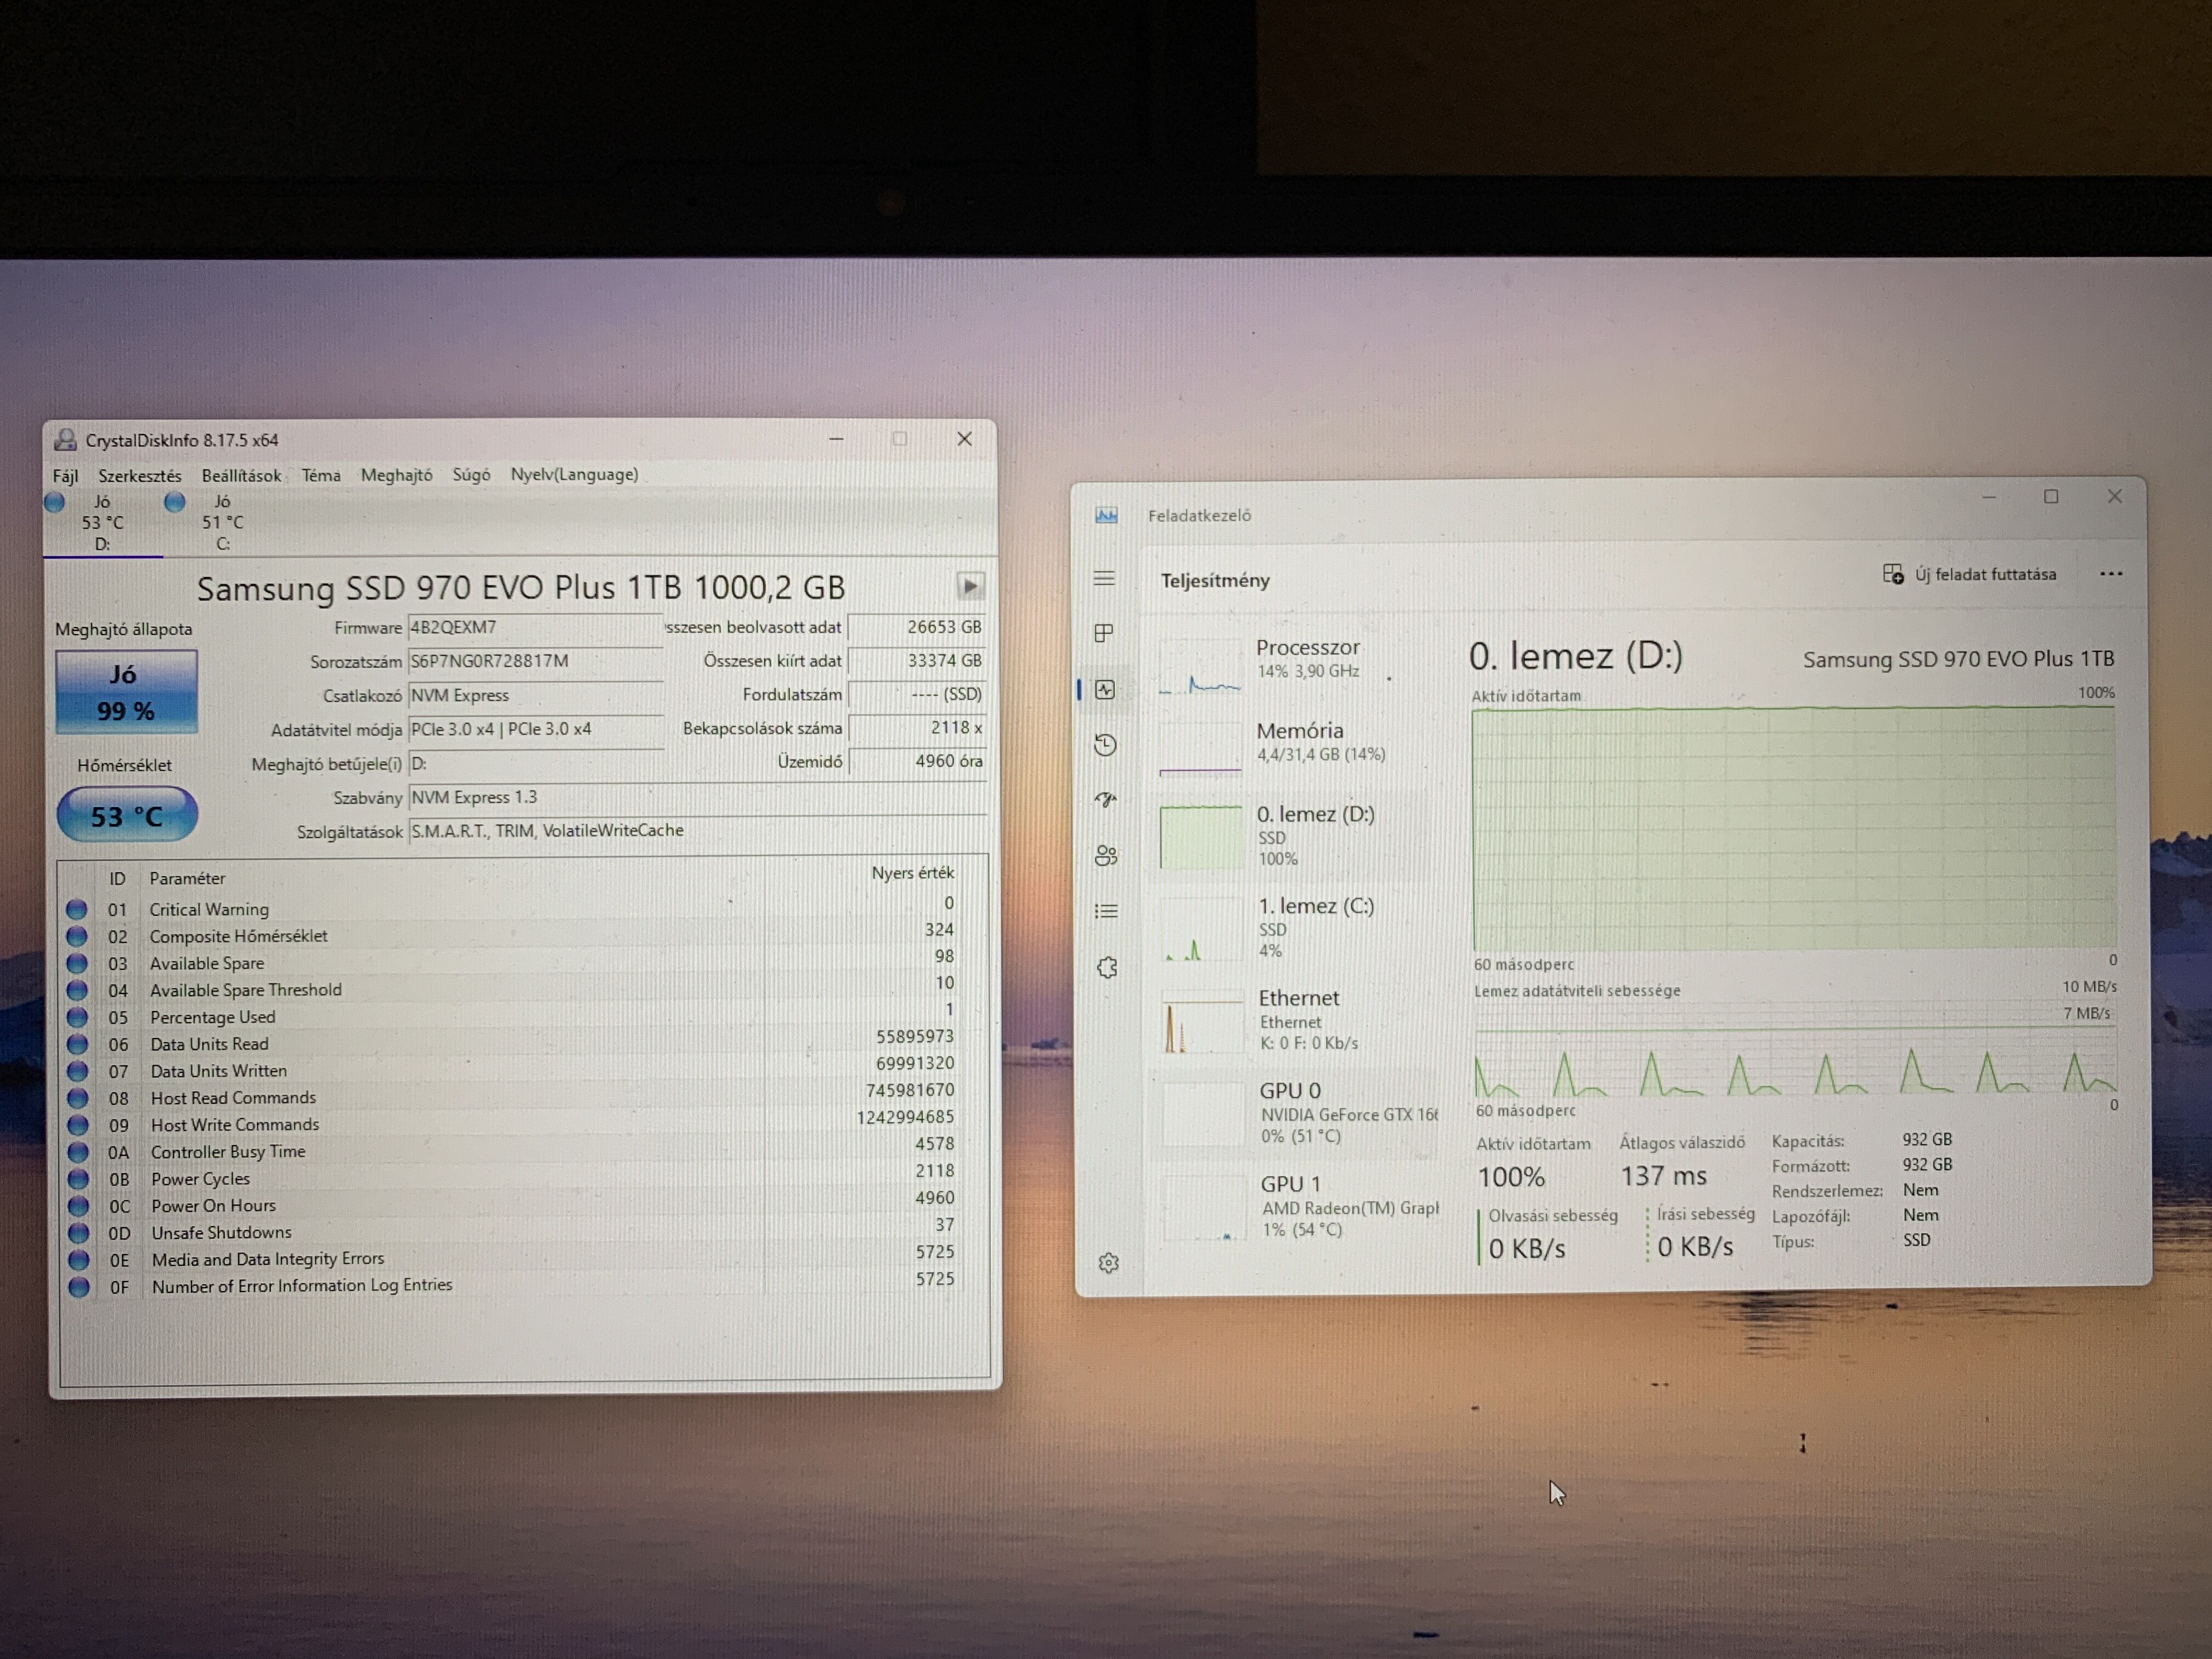
Task: Open the Details list sidebar icon
Action: [1106, 911]
